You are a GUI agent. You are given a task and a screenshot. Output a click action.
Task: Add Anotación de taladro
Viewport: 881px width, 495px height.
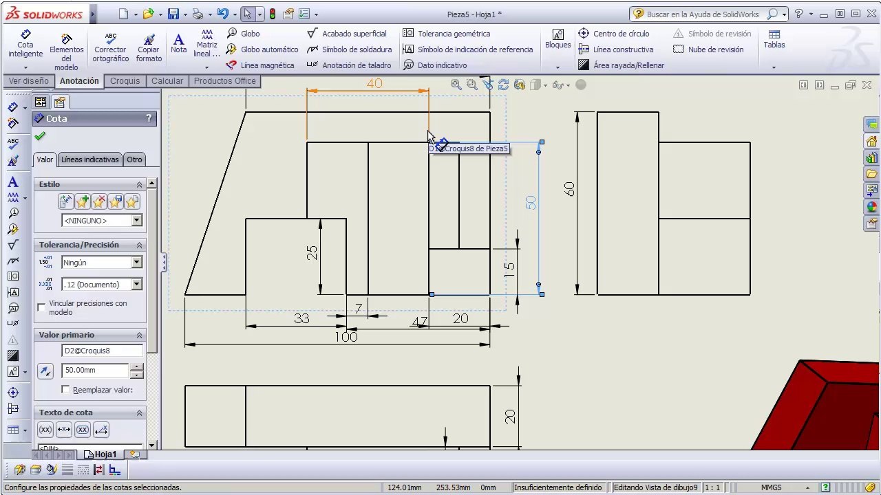click(x=349, y=65)
